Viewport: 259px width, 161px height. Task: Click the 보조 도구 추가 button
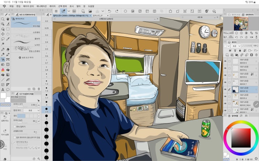pyautogui.click(x=26, y=58)
